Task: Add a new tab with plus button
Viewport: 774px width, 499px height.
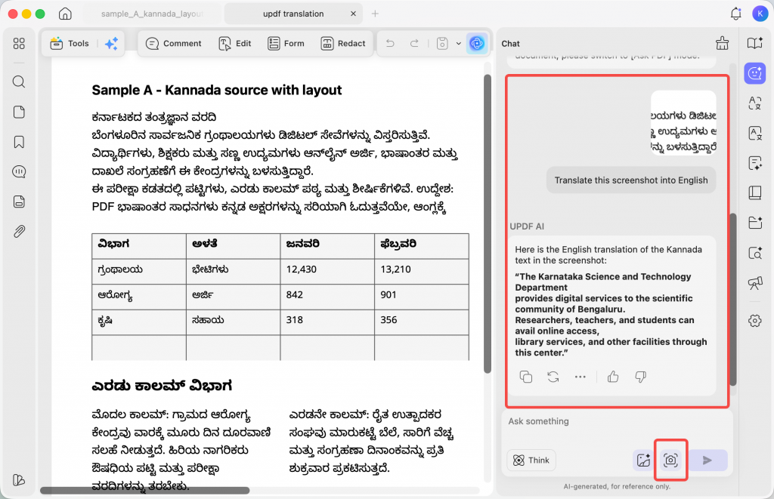Action: pos(375,14)
